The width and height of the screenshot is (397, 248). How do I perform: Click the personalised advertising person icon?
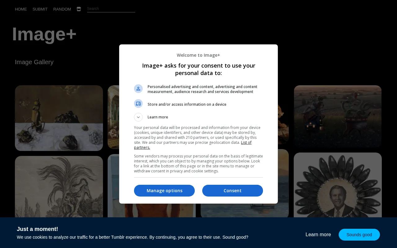tap(138, 89)
